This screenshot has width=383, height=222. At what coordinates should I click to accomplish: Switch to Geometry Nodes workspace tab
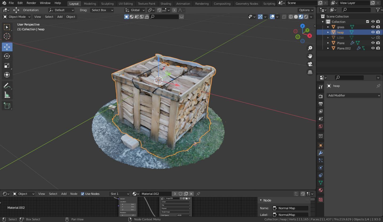[247, 4]
